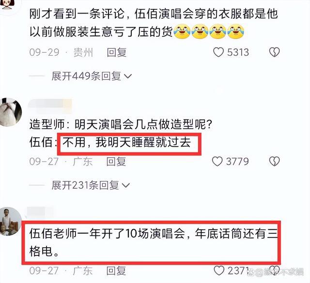Like the 造型师 comment with 3779 likes
Screen dimensions: 310x283
pyautogui.click(x=217, y=162)
